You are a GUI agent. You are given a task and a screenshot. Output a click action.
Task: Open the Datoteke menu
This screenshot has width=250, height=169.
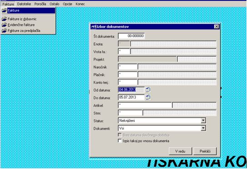click(24, 4)
